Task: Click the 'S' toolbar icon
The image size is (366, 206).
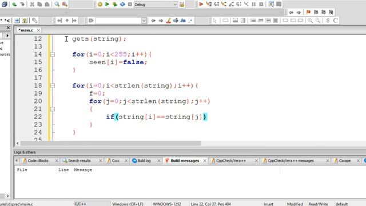Action: [328, 21]
